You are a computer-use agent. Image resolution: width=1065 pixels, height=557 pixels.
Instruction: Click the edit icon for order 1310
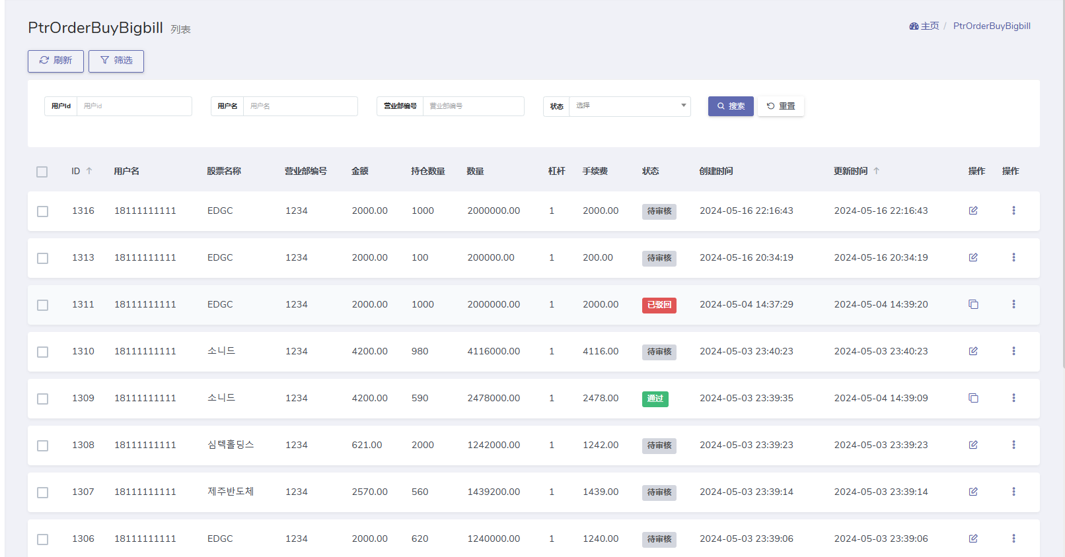point(973,351)
